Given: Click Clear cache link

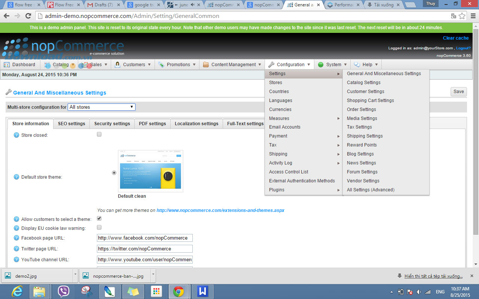Looking at the screenshot, I should pos(456,38).
